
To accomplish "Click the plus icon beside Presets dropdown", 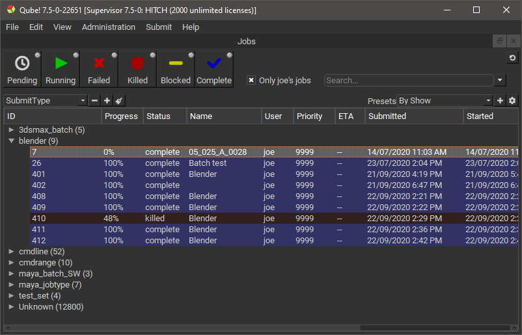I will [x=501, y=101].
